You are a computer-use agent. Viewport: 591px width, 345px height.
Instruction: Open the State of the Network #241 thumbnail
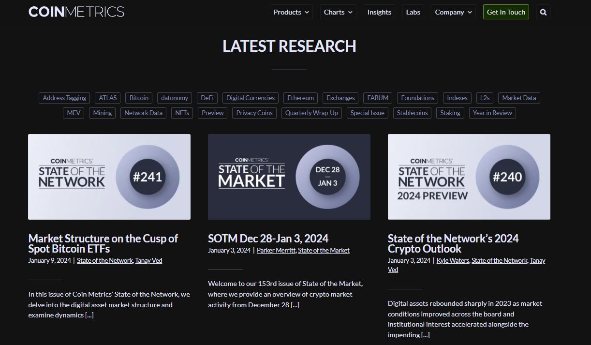point(109,177)
